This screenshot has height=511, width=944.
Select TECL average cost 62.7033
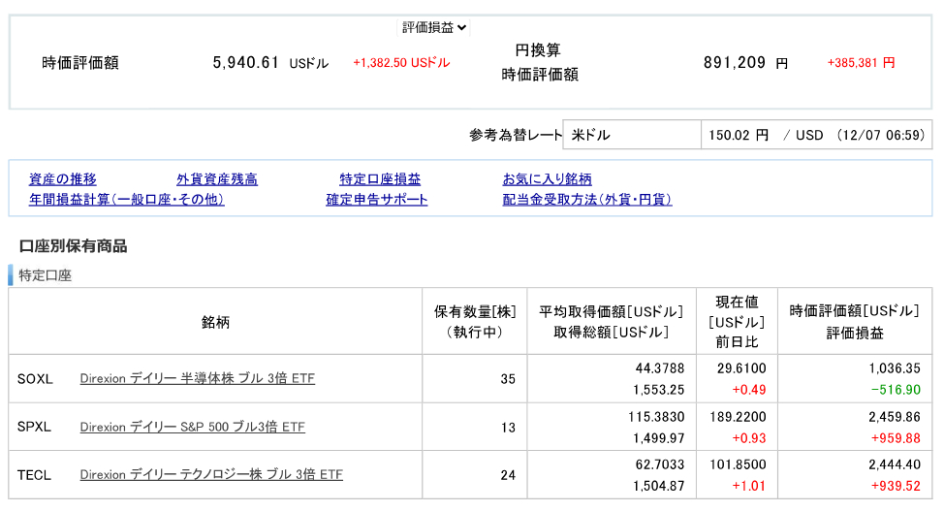click(x=660, y=464)
